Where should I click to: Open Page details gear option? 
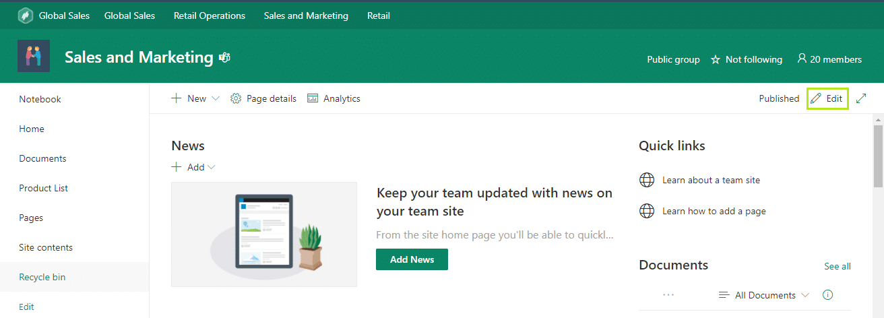tap(263, 98)
